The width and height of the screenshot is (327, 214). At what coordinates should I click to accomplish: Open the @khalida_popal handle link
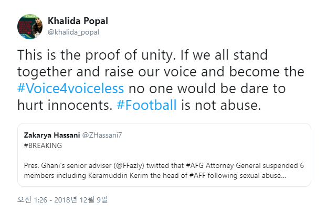[x=73, y=32]
